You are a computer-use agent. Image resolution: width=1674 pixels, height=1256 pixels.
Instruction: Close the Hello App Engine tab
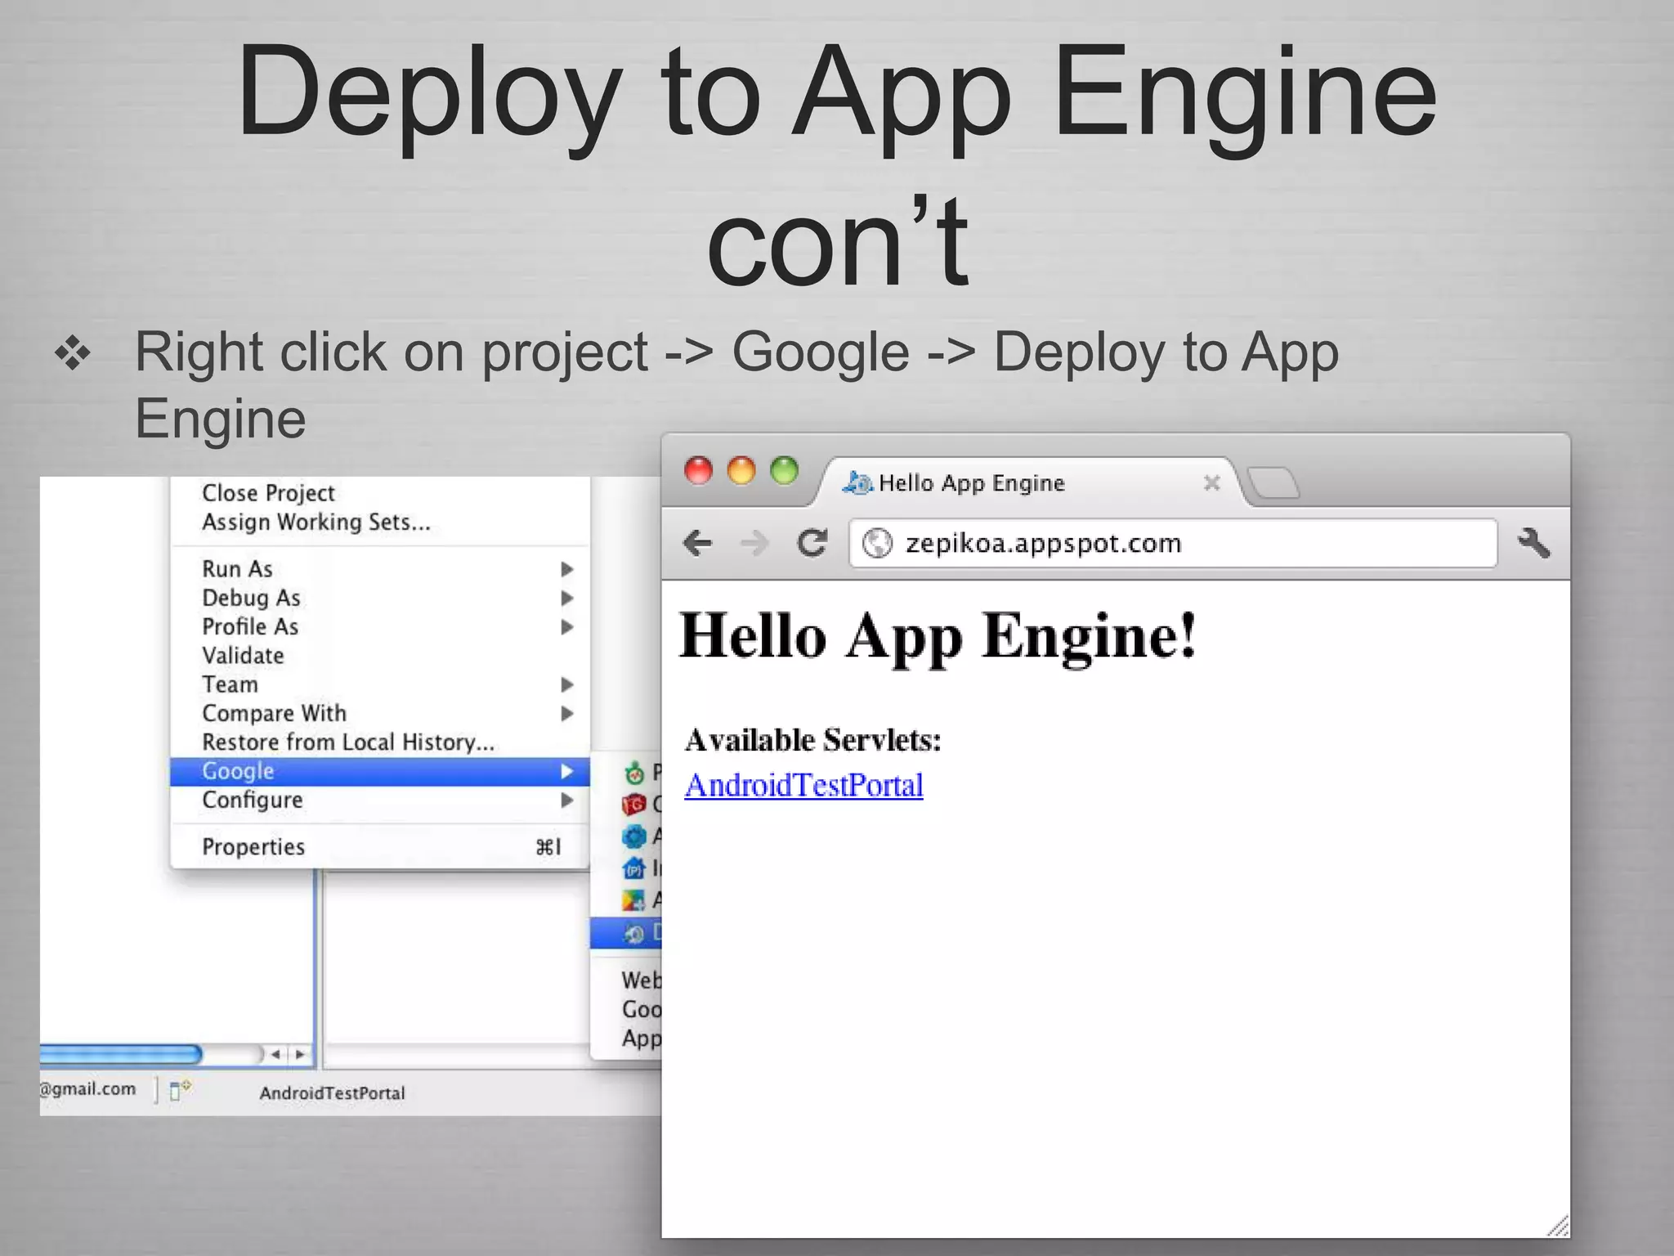[x=1212, y=483]
